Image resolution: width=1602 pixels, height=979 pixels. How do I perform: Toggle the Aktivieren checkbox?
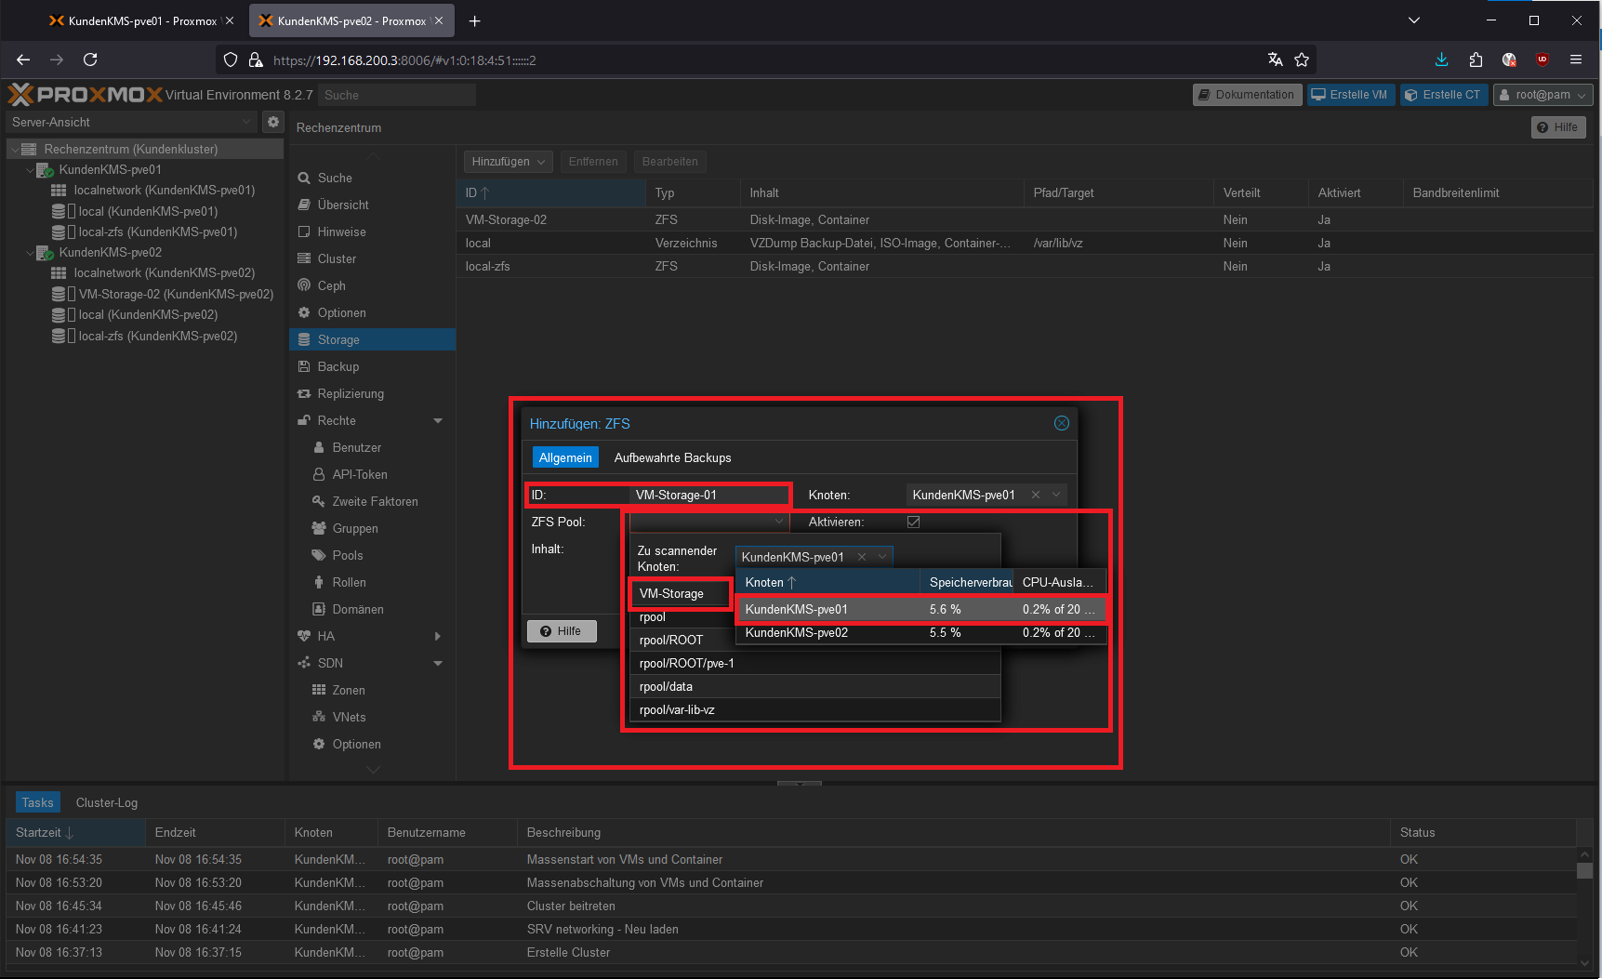click(913, 522)
